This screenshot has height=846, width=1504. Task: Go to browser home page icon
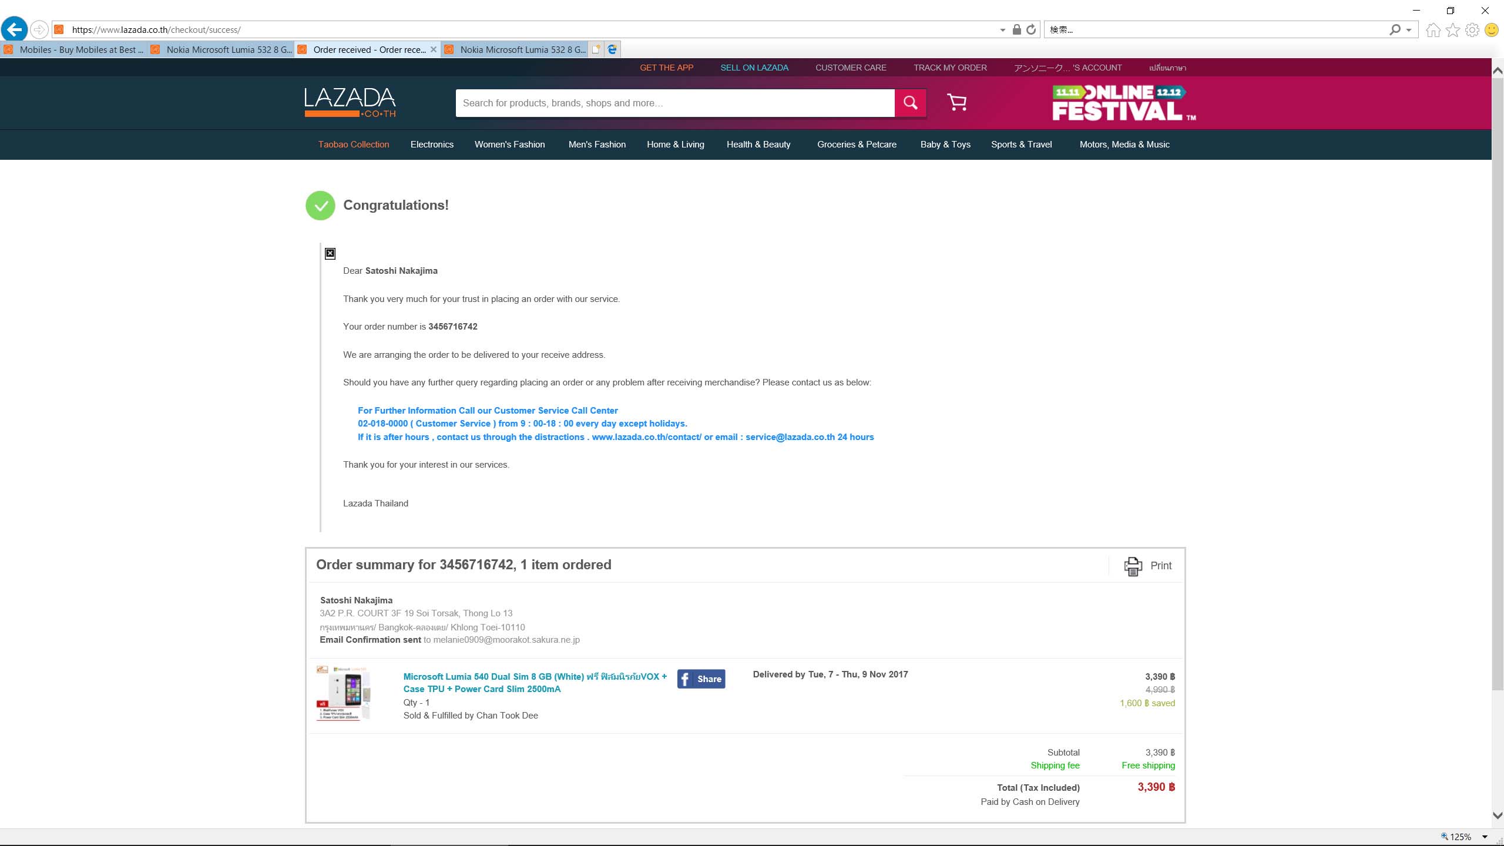[x=1433, y=29]
